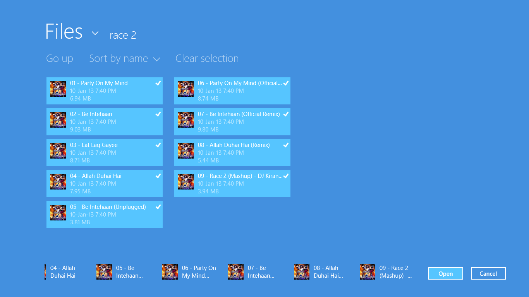
Task: Click 06 - Party On thumbnail in selection basket
Action: [170, 272]
